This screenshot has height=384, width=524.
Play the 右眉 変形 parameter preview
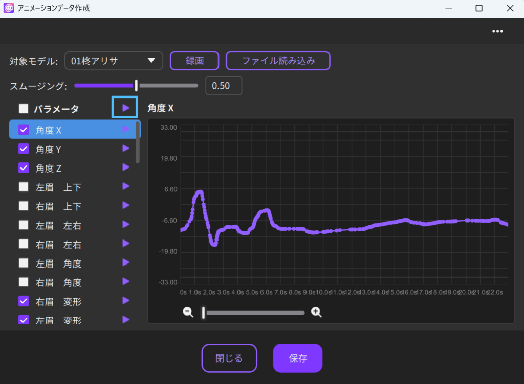[x=126, y=301]
